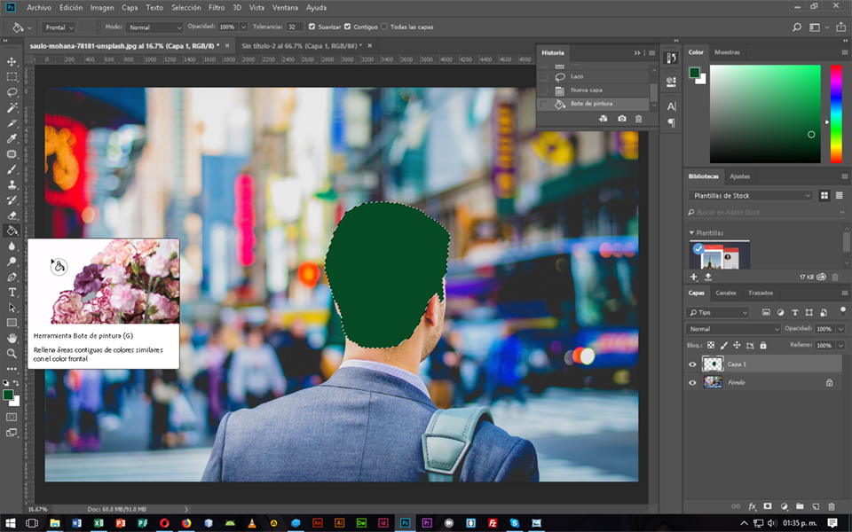Open layer blend mode Normal dropdown

click(x=734, y=329)
